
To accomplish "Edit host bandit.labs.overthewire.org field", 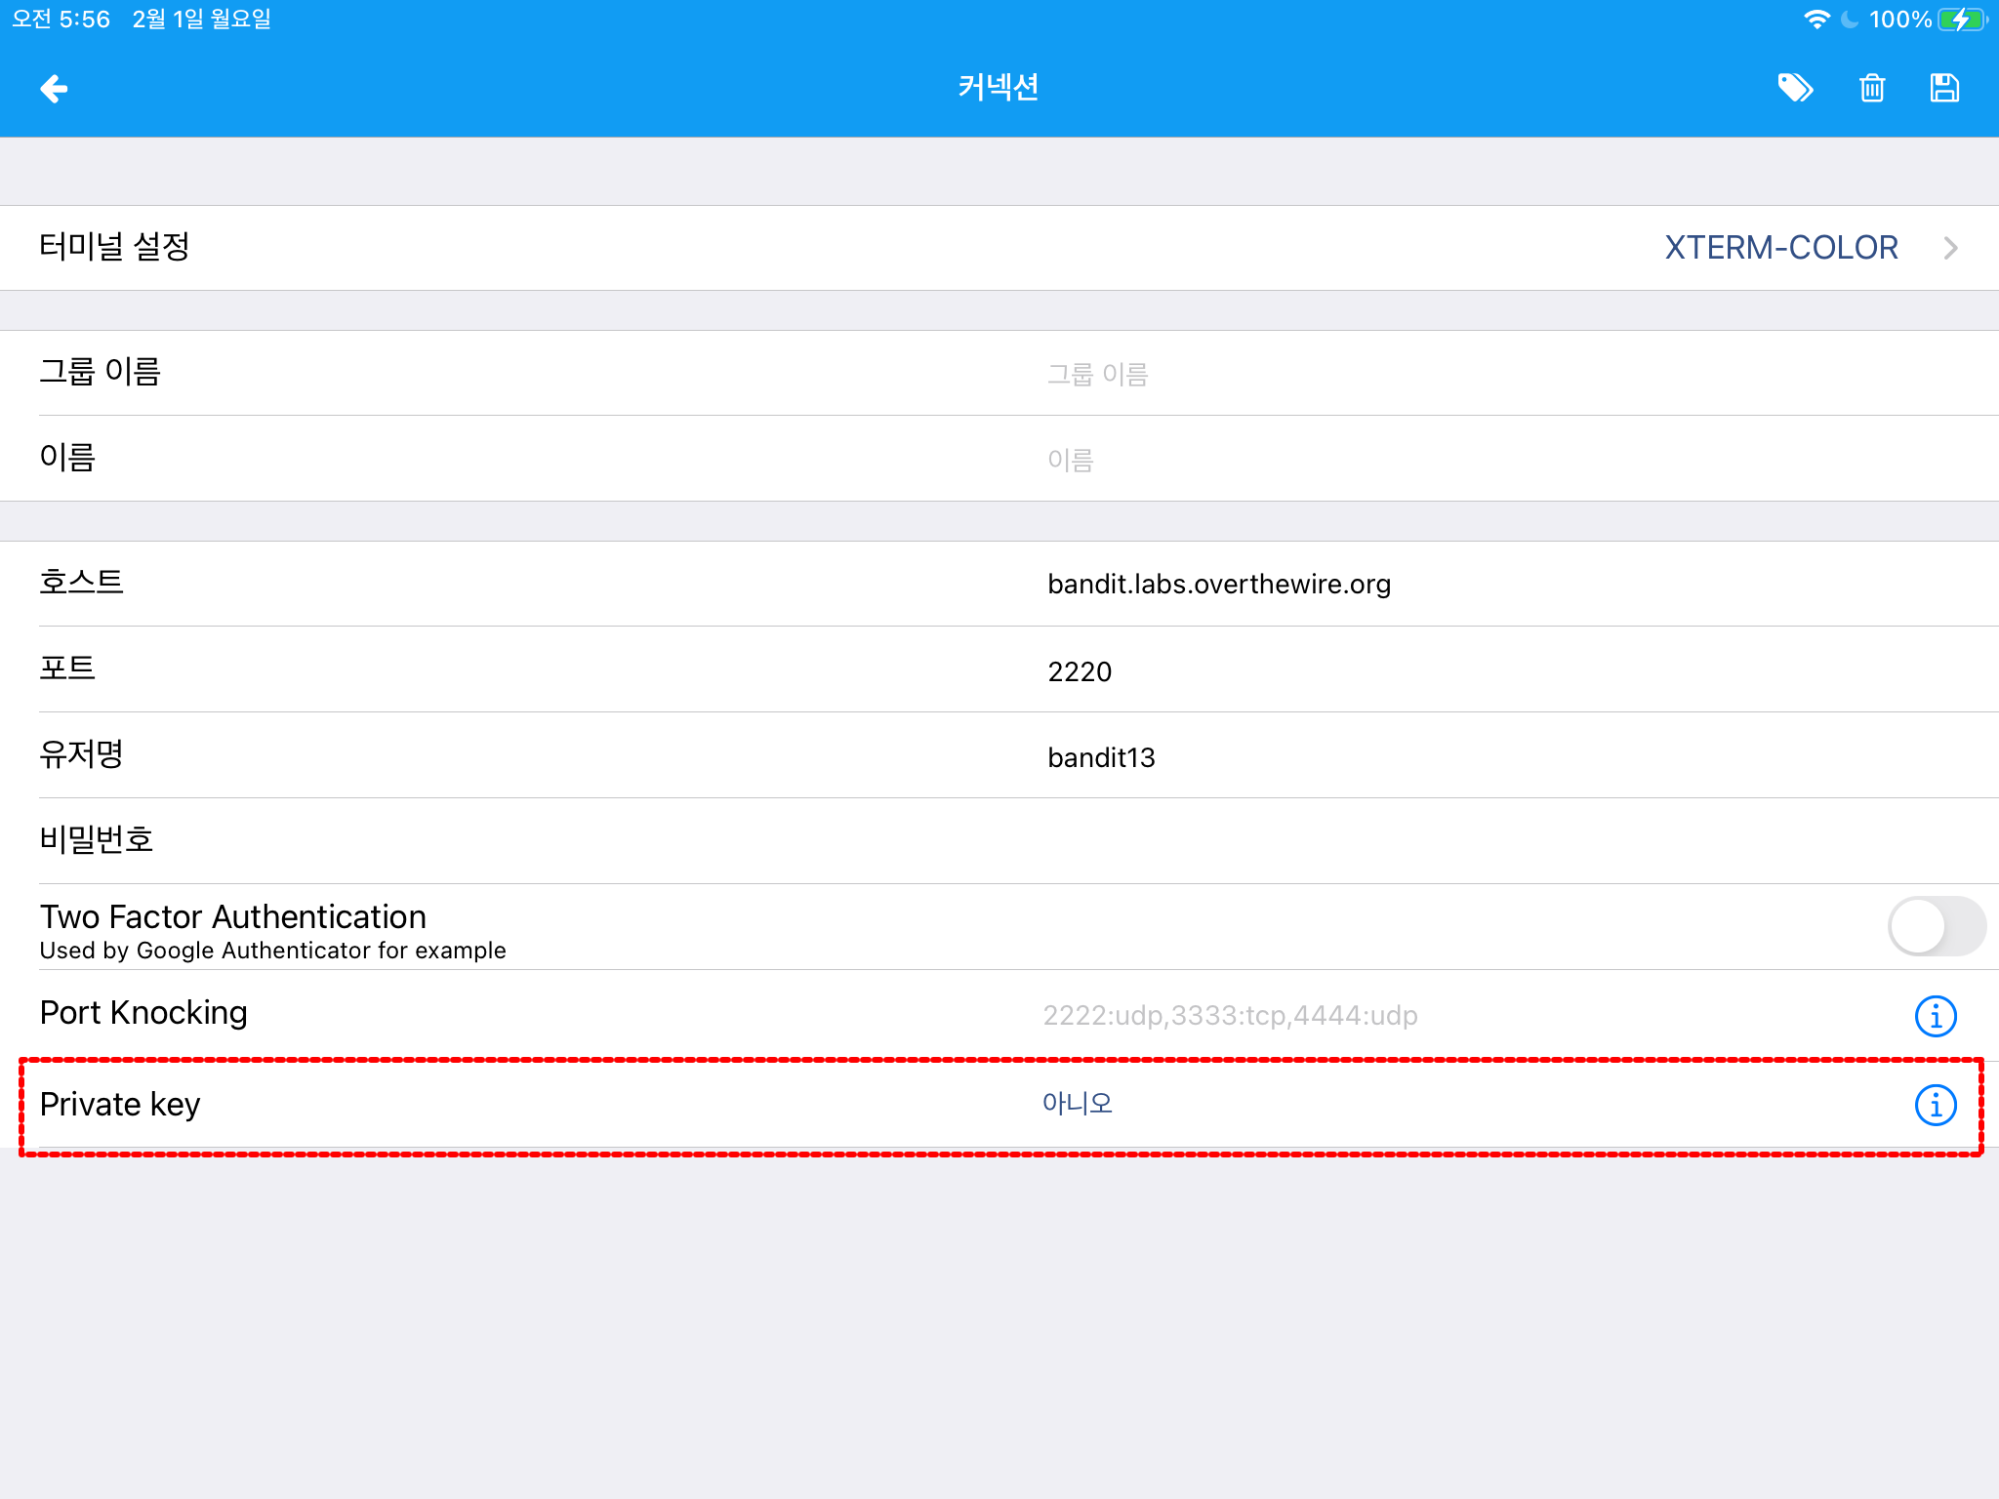I will coord(1219,585).
